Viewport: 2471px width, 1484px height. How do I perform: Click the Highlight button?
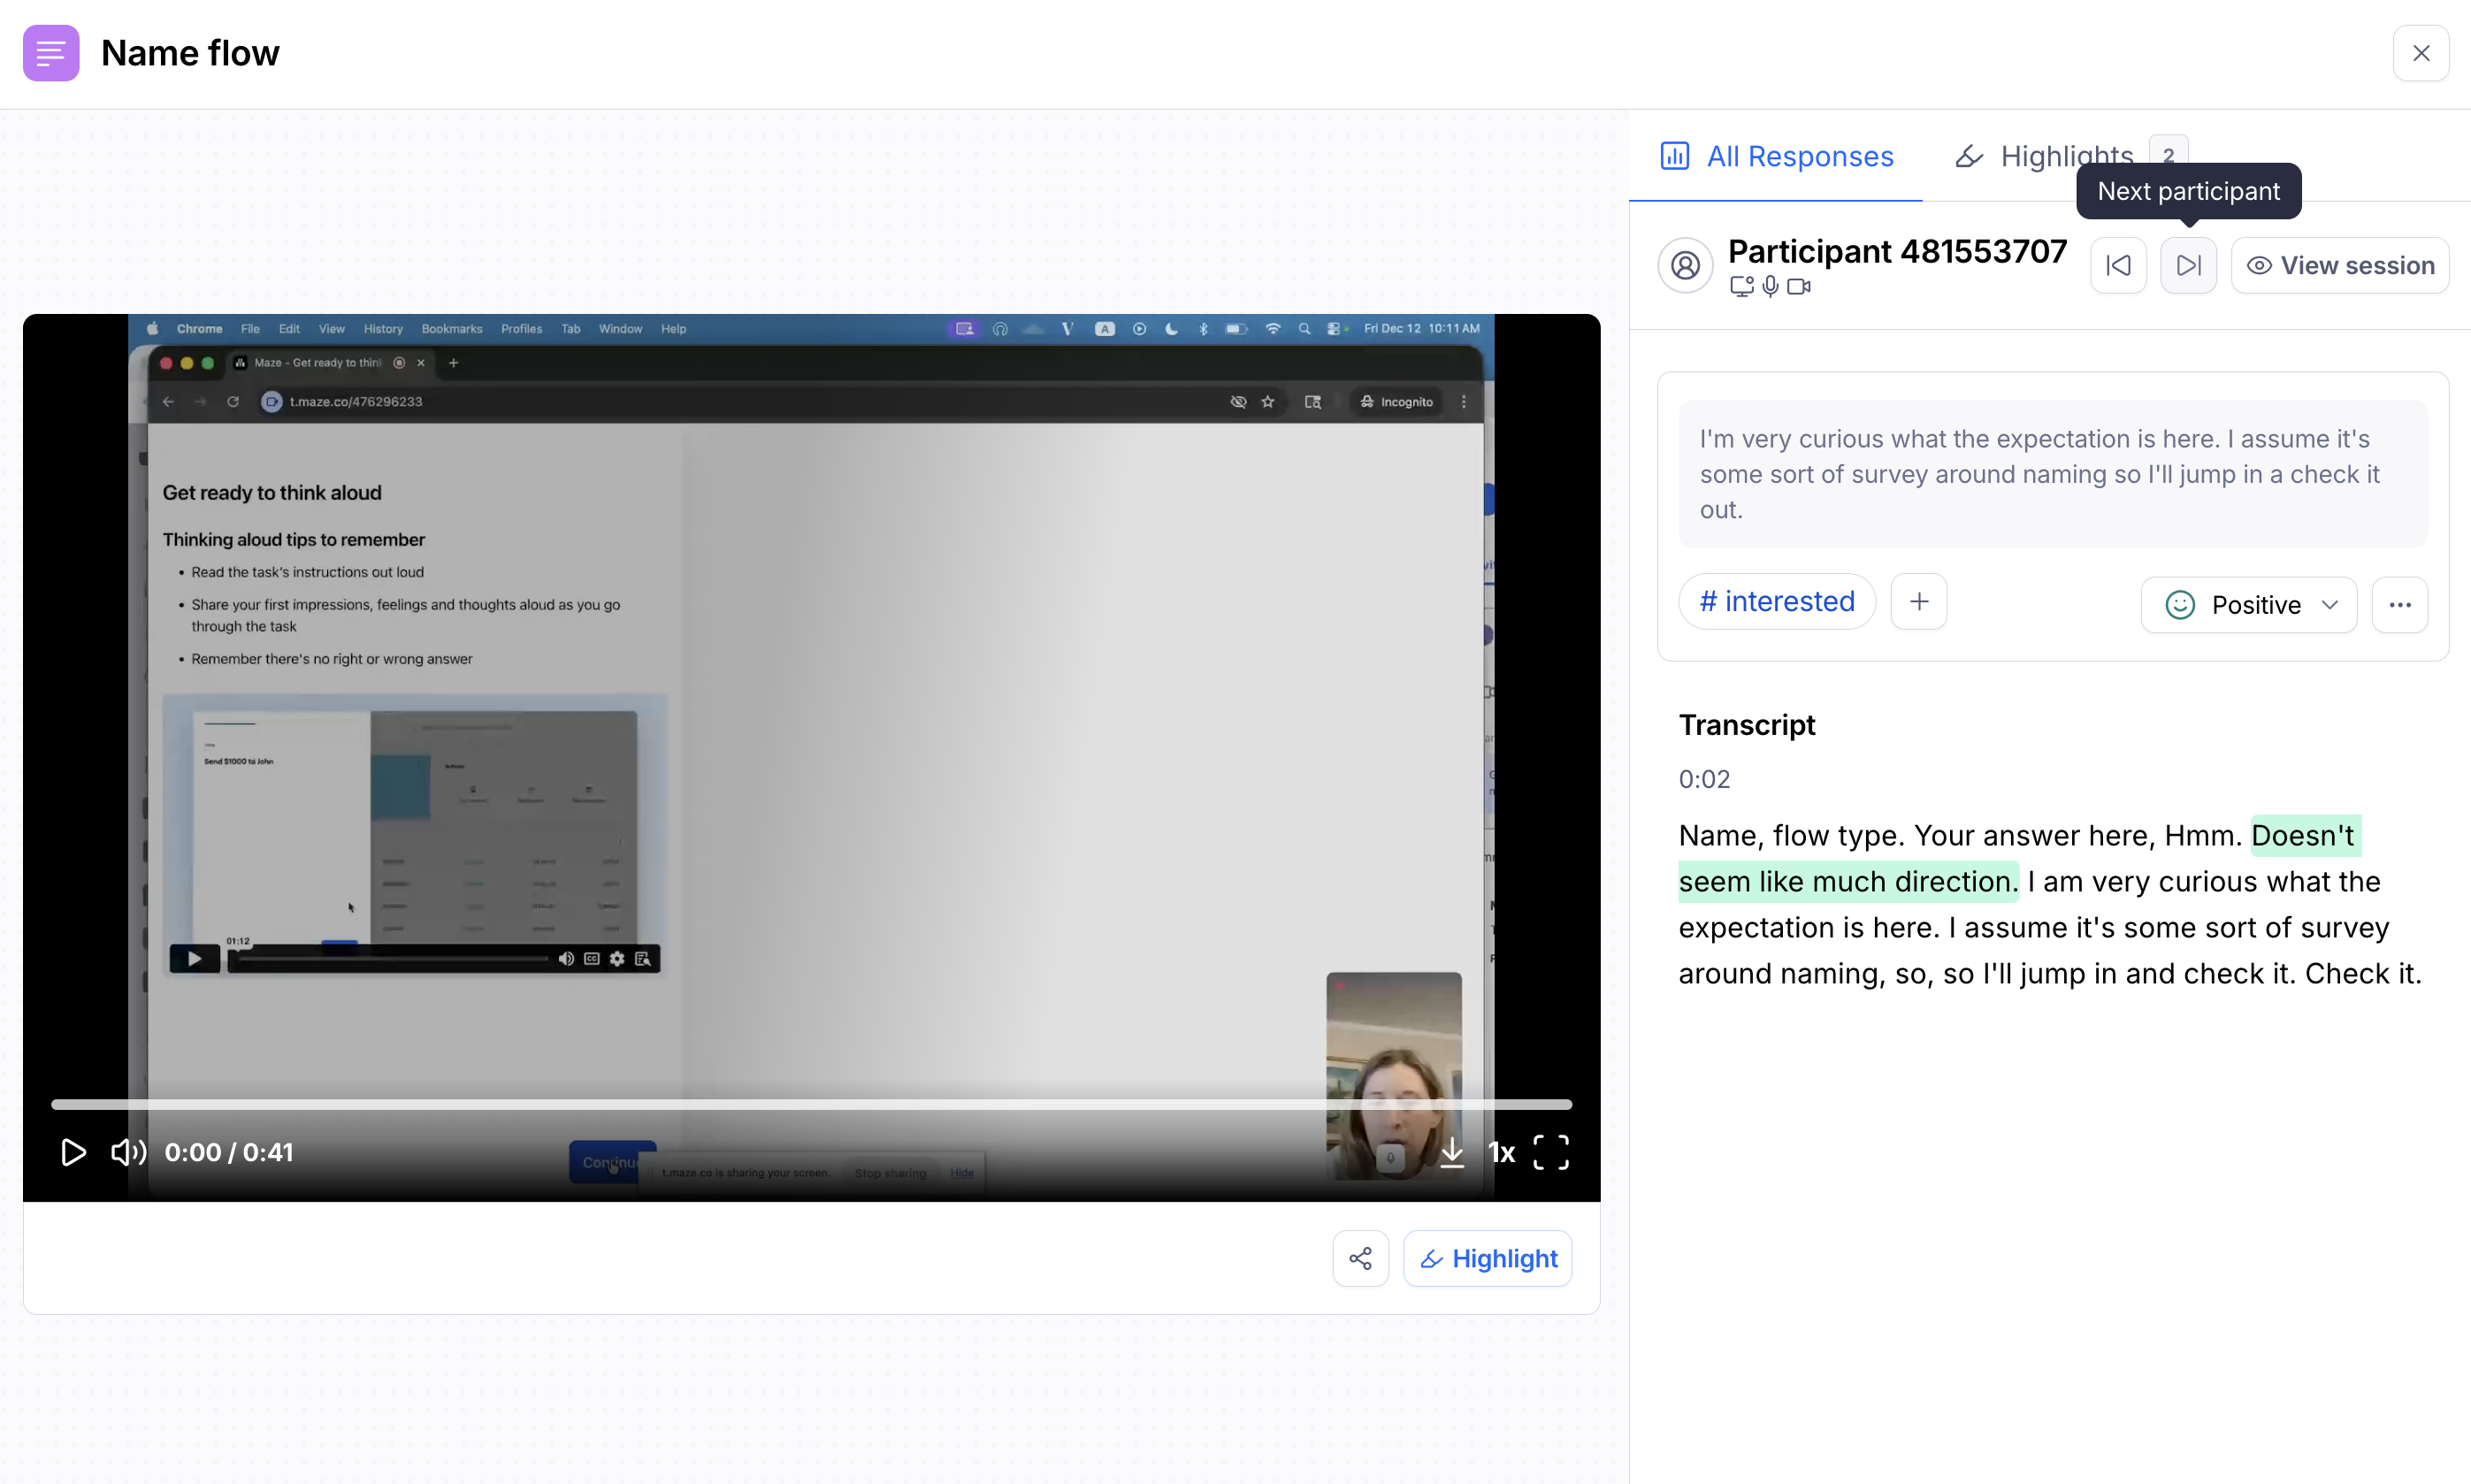pos(1487,1258)
